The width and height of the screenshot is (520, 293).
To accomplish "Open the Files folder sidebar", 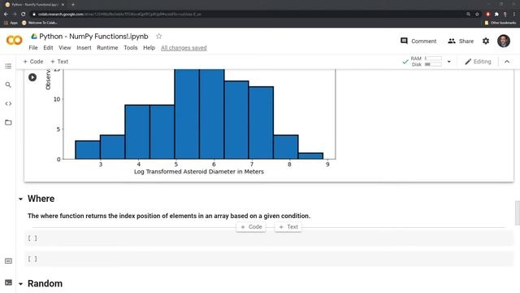I will click(8, 123).
